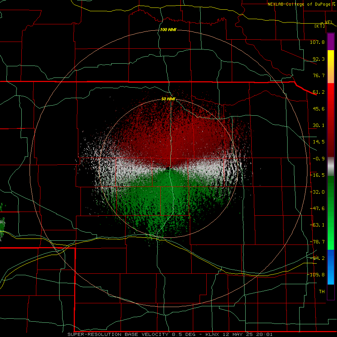Select the -32.0 velocity scale value
This screenshot has width=337, height=337.
click(317, 192)
